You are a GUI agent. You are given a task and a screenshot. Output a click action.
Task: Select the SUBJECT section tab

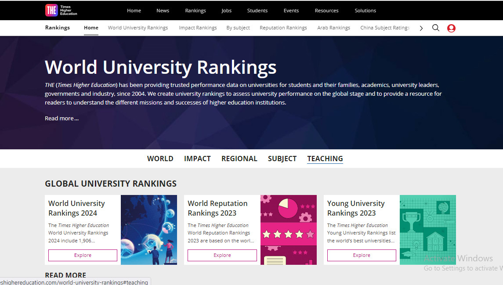click(x=282, y=159)
